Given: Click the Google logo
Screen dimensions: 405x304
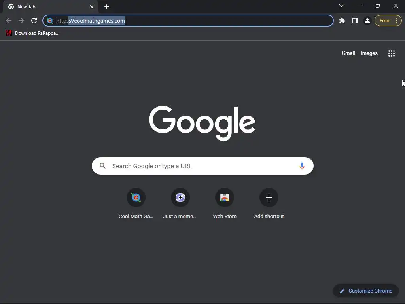Looking at the screenshot, I should click(x=202, y=123).
